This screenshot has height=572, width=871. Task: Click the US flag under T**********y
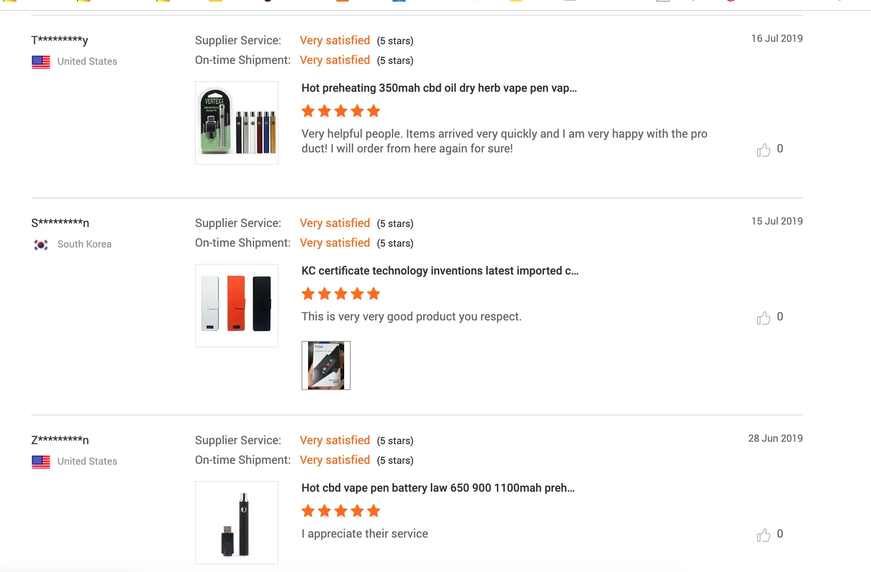click(41, 62)
